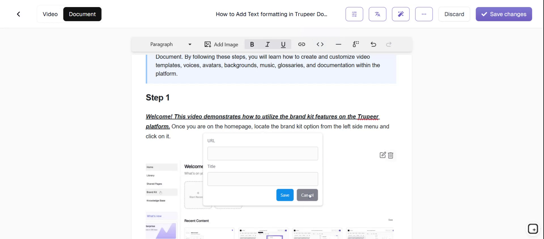This screenshot has height=239, width=544.
Task: Toggle italic formatting
Action: 267,44
